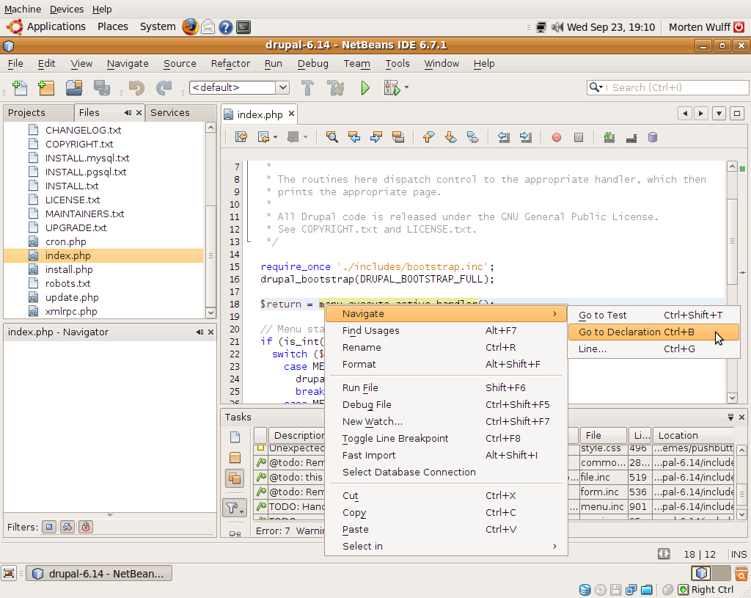Screen dimensions: 751x598
Task: Open the Tasks filter funnel dropdown
Action: coord(235,508)
